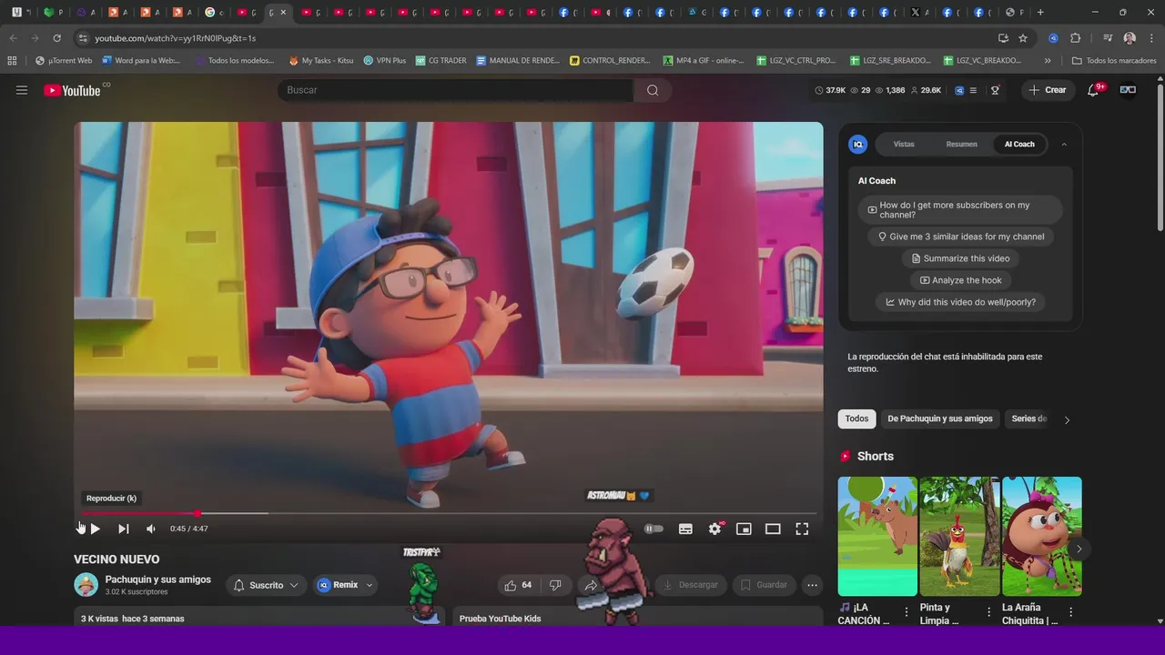
Task: Open the LA CANCIÓN short thumbnail
Action: tap(877, 536)
